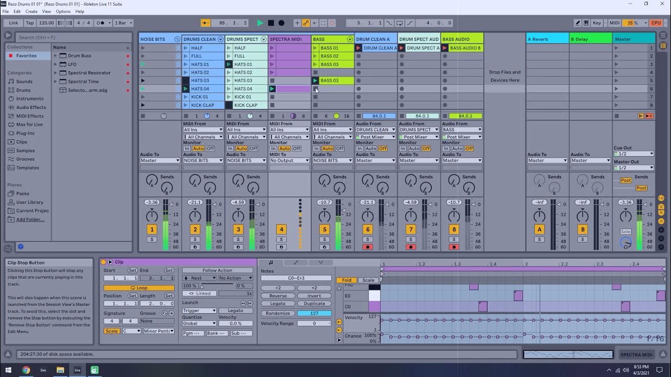Open the Edit menu
Image resolution: width=671 pixels, height=377 pixels.
17,12
